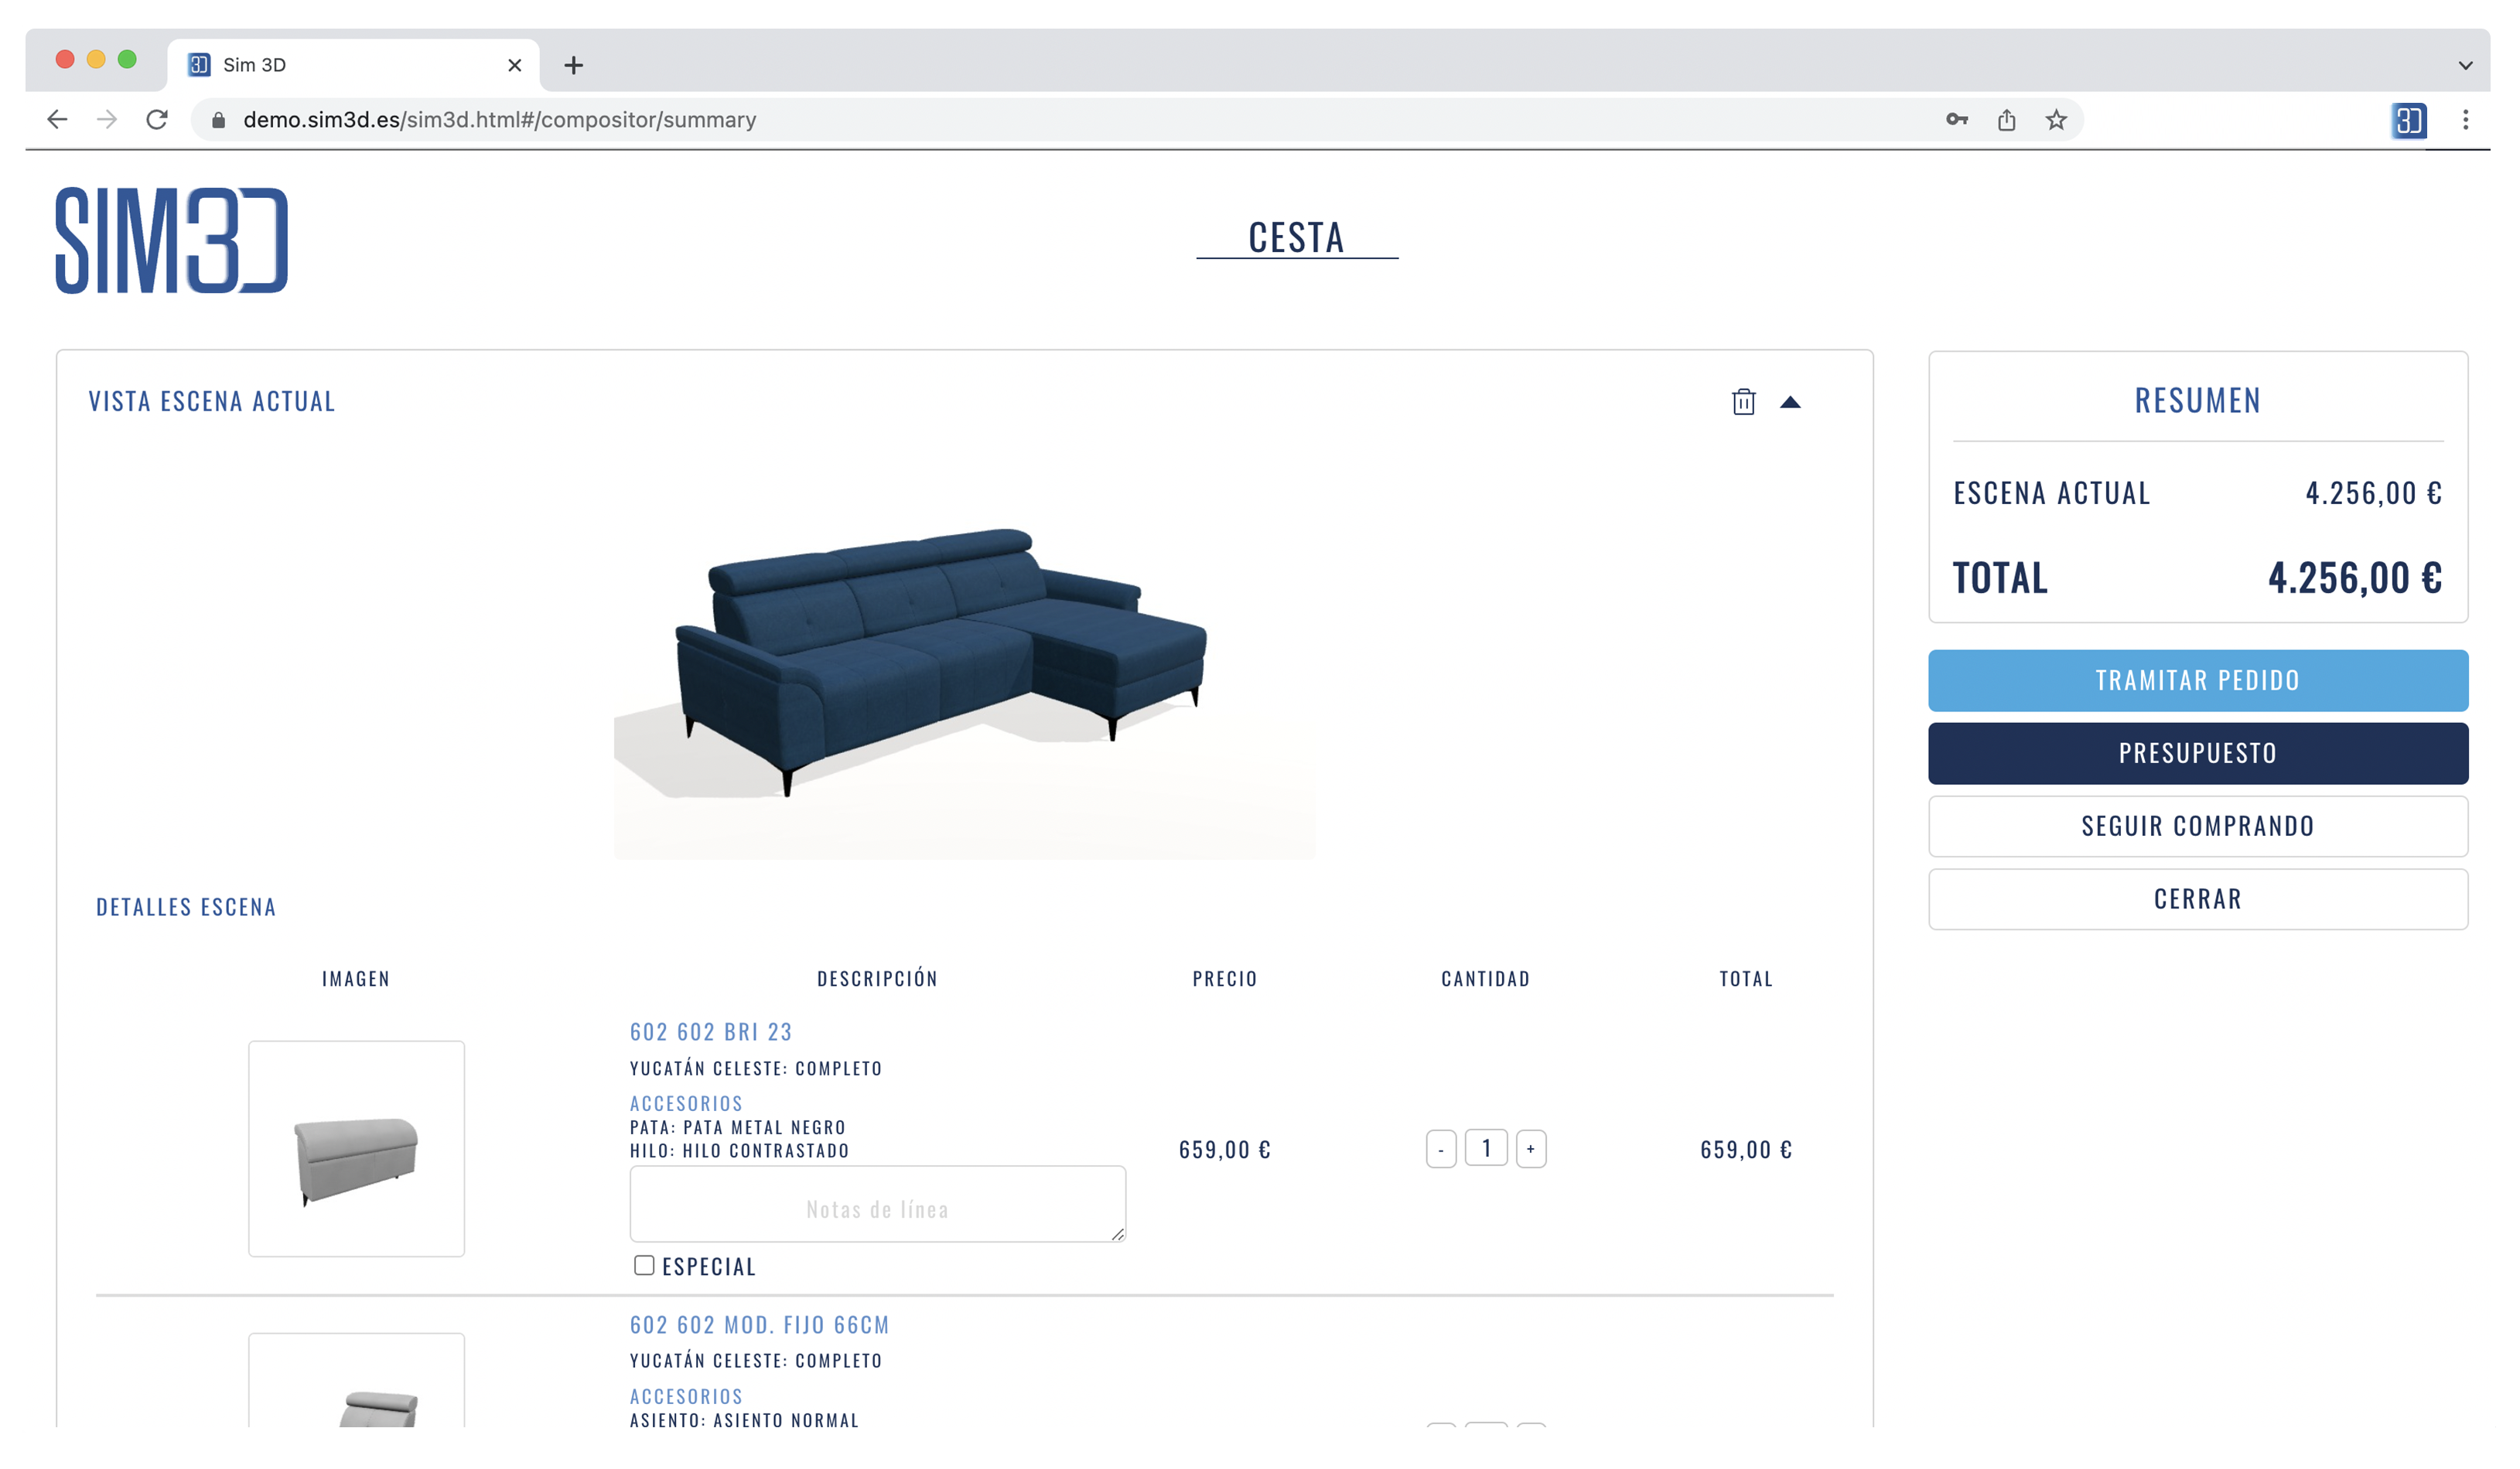Open the Sim 3D browser extension icon

pyautogui.click(x=2408, y=120)
